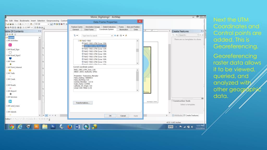Open the Editor dropdown menu
Screen dimensions: 267x150
point(8,119)
